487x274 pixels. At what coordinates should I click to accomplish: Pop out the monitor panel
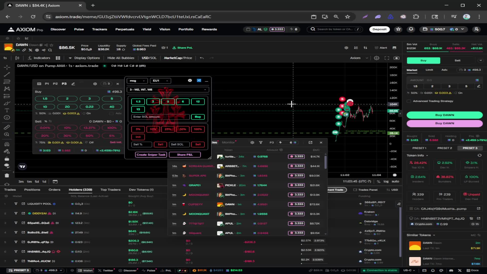click(310, 143)
